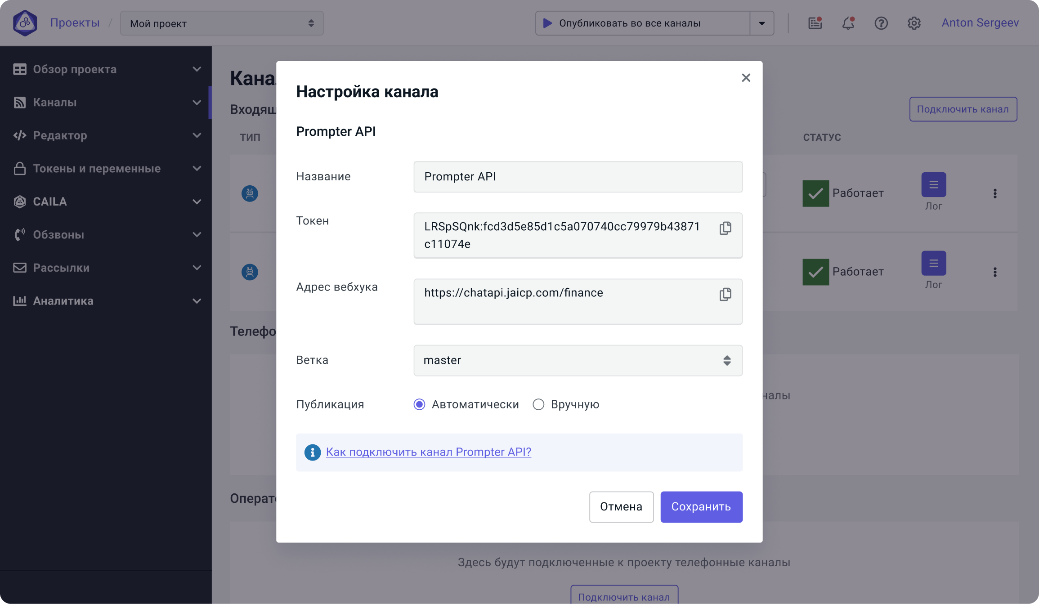Expand Аналитика chevron
The width and height of the screenshot is (1039, 604).
click(197, 301)
